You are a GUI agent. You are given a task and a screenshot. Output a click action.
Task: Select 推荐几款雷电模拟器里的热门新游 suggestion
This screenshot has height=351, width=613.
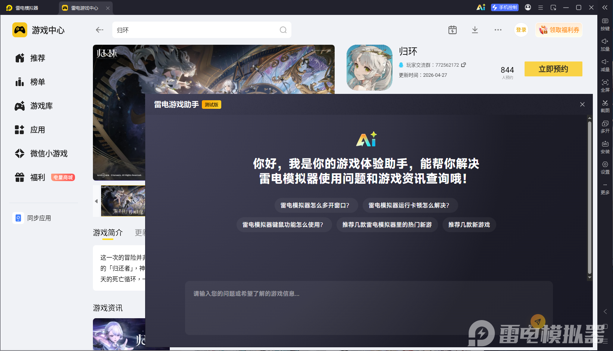pyautogui.click(x=387, y=225)
